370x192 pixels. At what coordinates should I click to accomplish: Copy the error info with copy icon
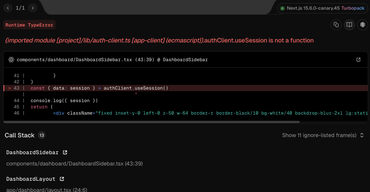tap(336, 25)
